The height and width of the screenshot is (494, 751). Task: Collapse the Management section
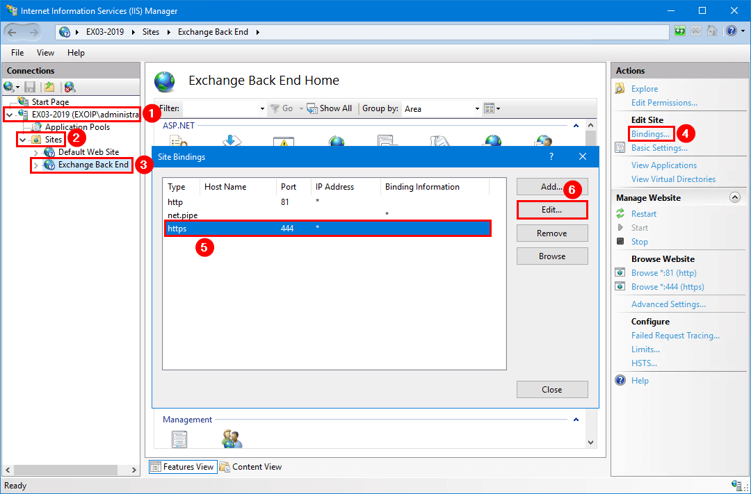point(576,420)
